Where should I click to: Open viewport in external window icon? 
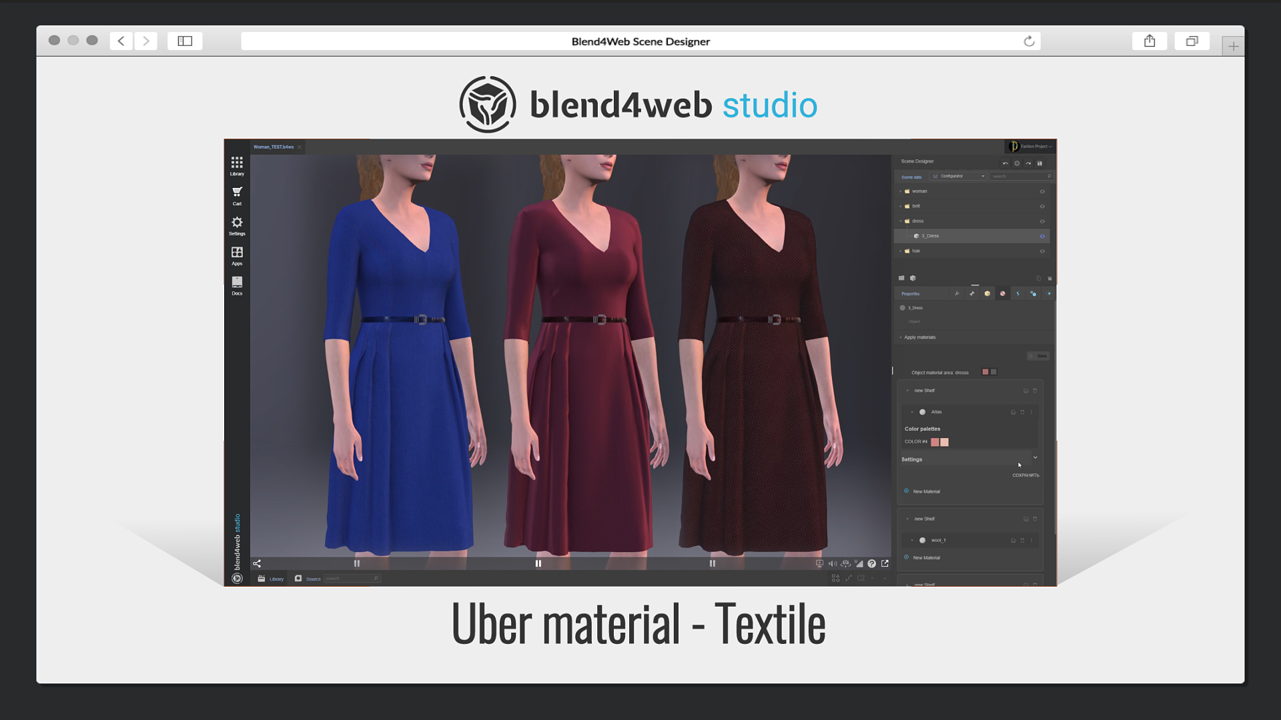[x=885, y=563]
